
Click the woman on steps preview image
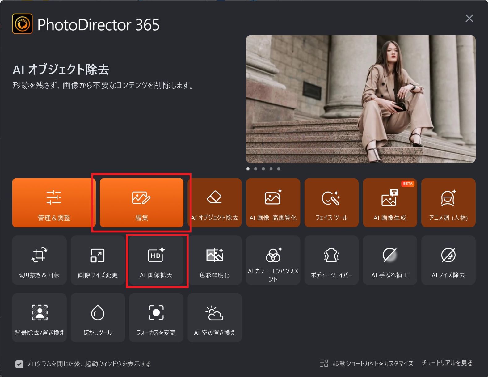(361, 99)
